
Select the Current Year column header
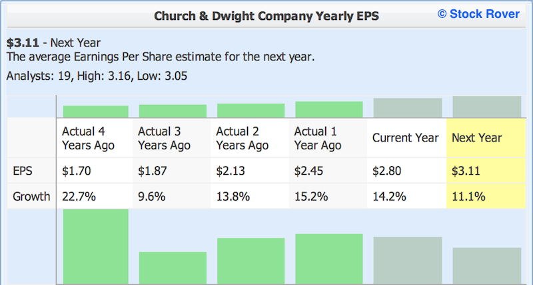[406, 138]
